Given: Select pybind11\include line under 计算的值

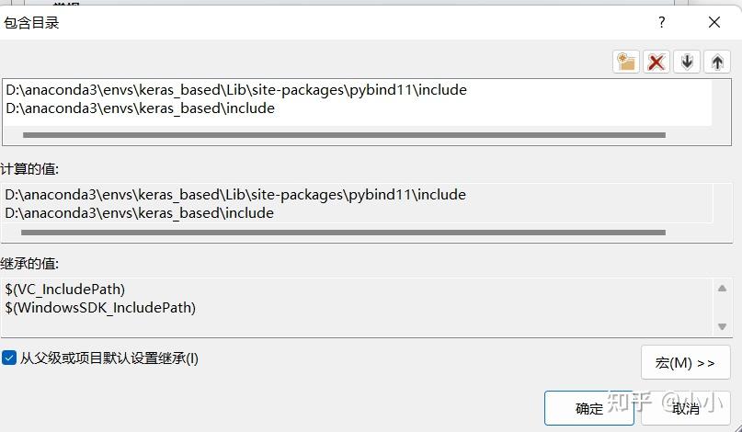Looking at the screenshot, I should [235, 195].
